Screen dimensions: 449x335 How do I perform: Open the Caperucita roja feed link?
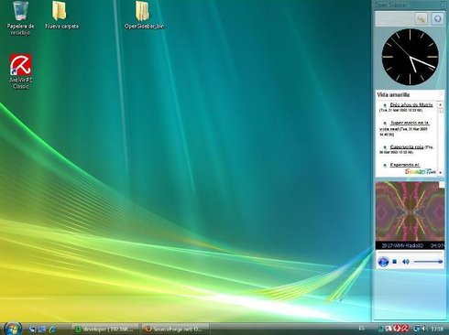tap(407, 146)
